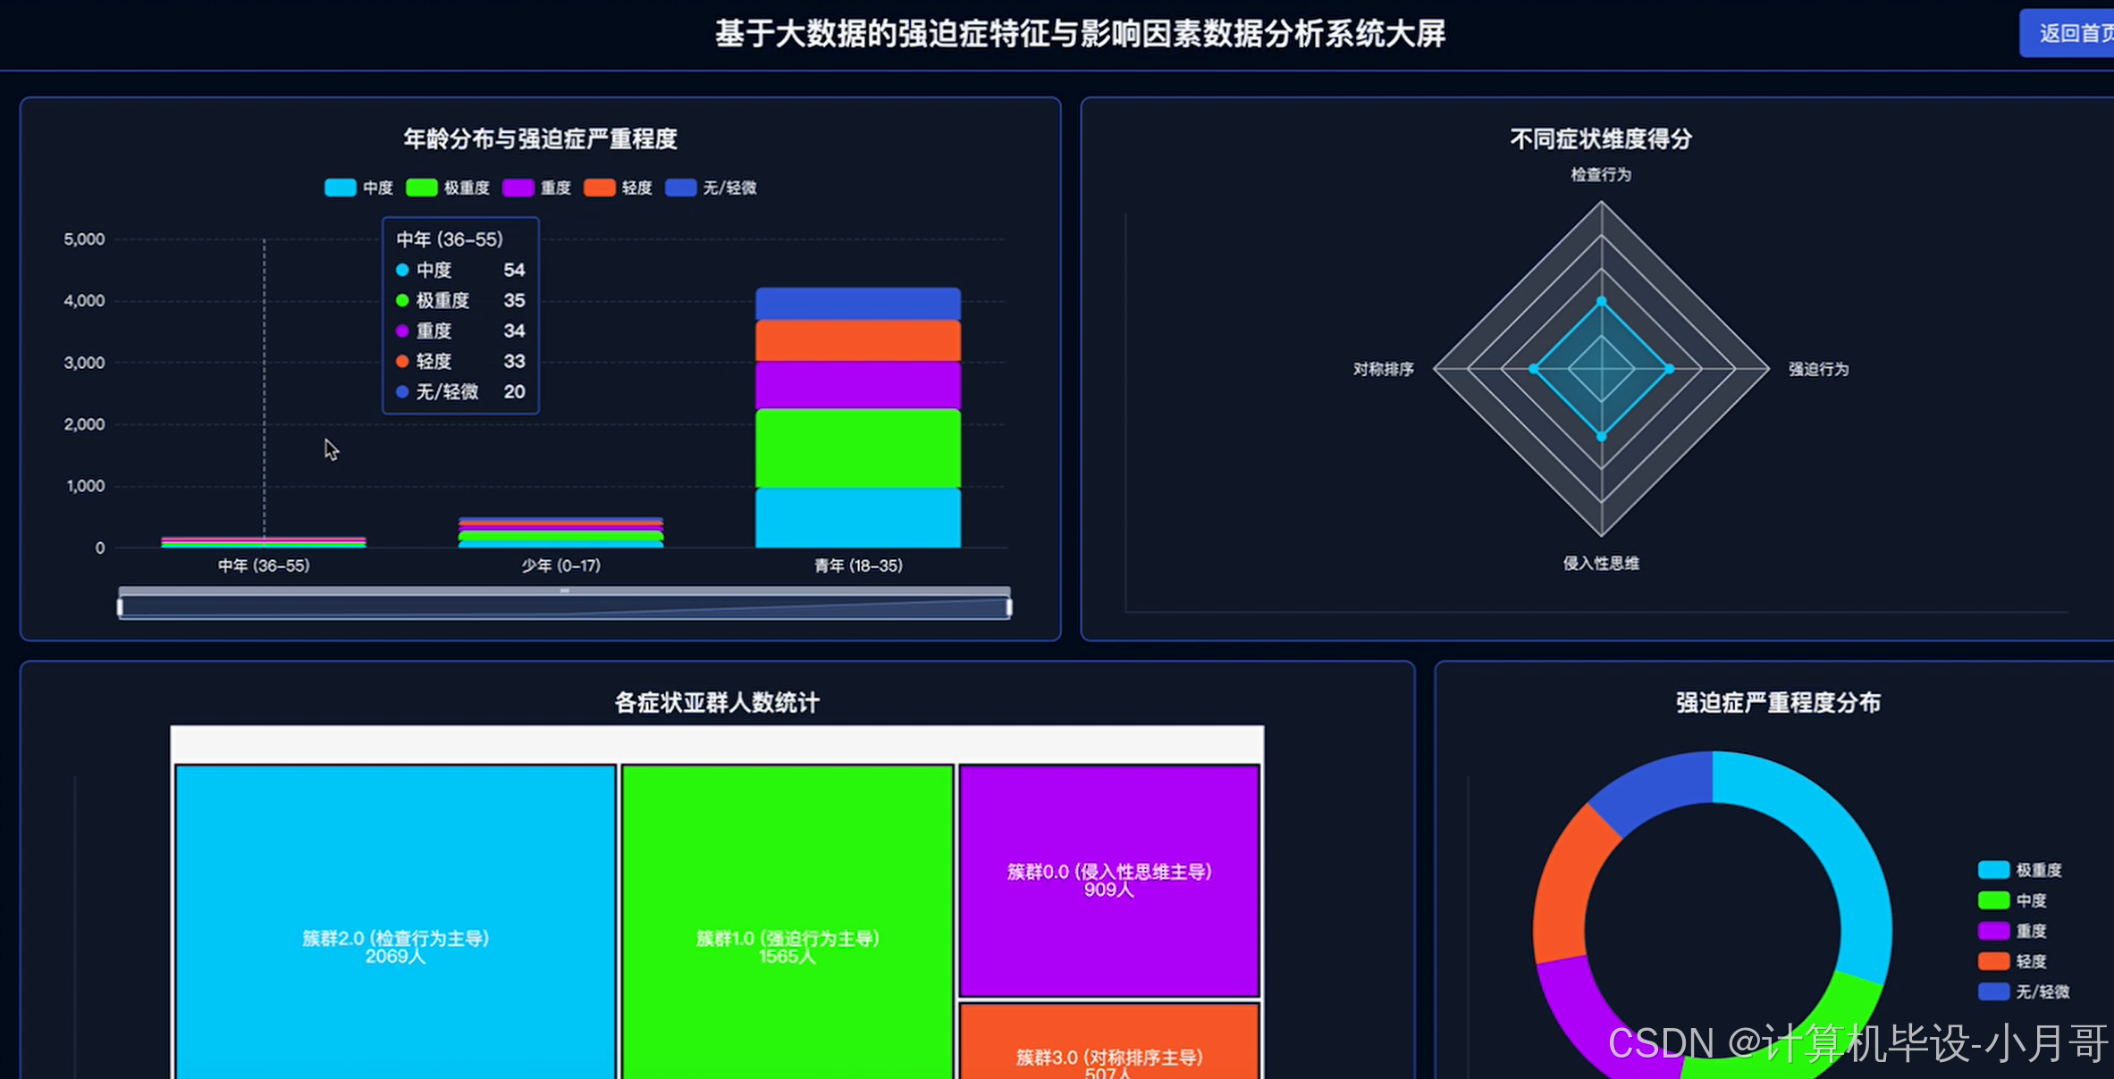Screen dimensions: 2114x1079
Task: Hide the 极重度 series via legend
Action: point(447,188)
